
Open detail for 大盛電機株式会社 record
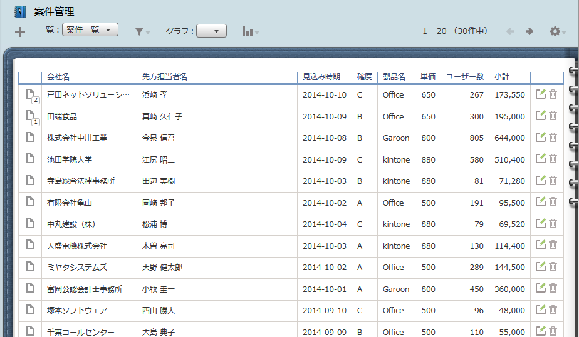[x=30, y=245]
